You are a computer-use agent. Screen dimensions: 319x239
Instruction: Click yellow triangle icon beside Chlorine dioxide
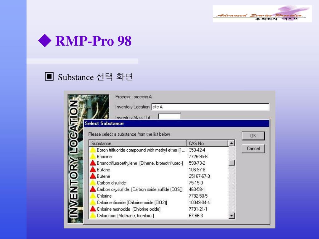pos(93,202)
